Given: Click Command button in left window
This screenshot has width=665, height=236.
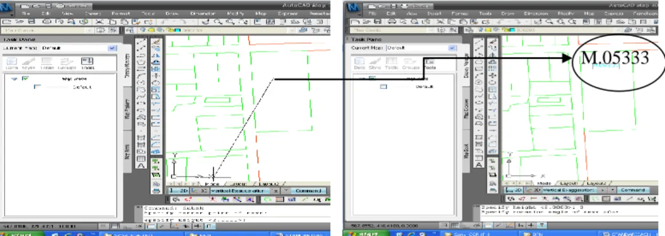Looking at the screenshot, I should coord(309,191).
